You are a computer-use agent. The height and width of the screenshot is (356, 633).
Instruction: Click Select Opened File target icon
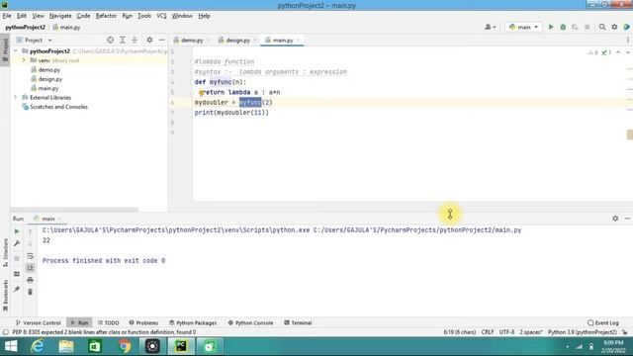point(110,40)
